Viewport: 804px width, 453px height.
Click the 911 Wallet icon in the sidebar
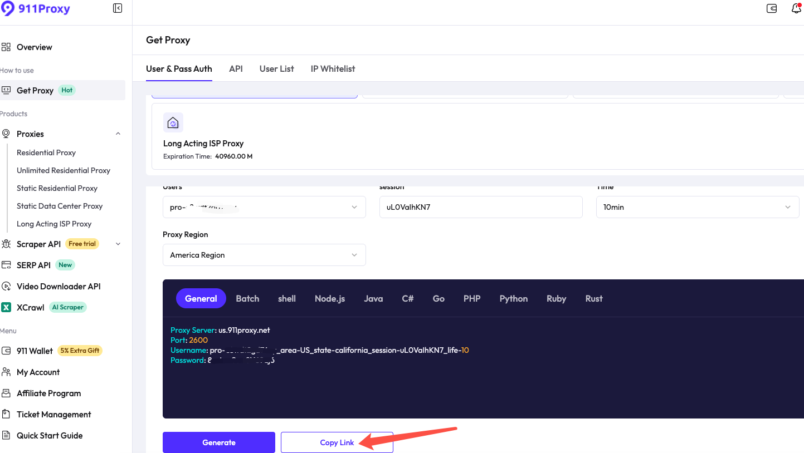tap(6, 351)
